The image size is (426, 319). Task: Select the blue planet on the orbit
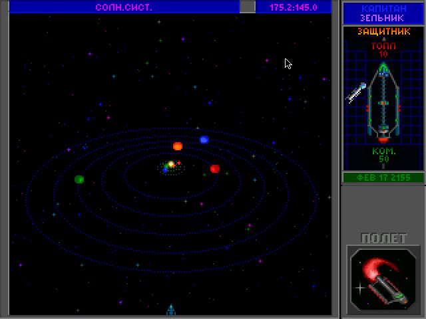(204, 140)
